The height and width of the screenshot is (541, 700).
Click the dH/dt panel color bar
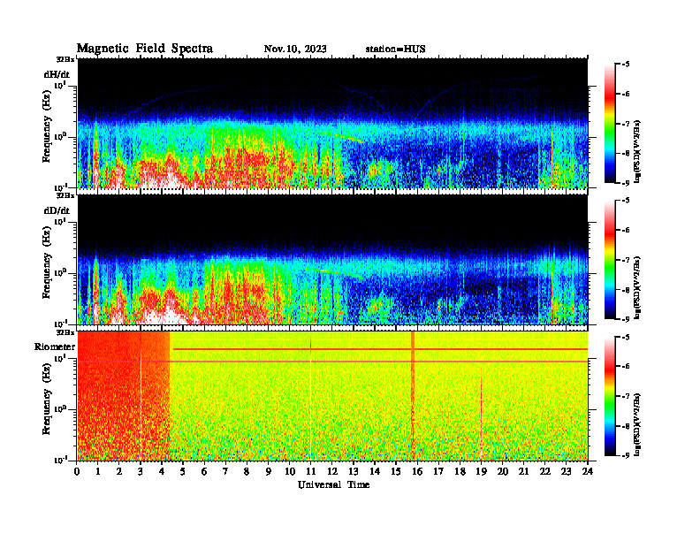click(610, 124)
